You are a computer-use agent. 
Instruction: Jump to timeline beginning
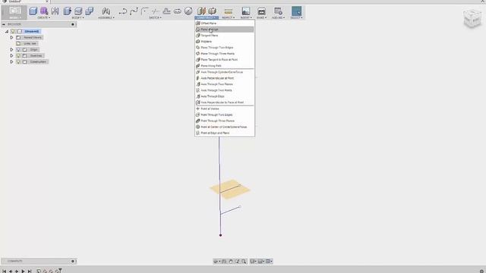coord(4,271)
